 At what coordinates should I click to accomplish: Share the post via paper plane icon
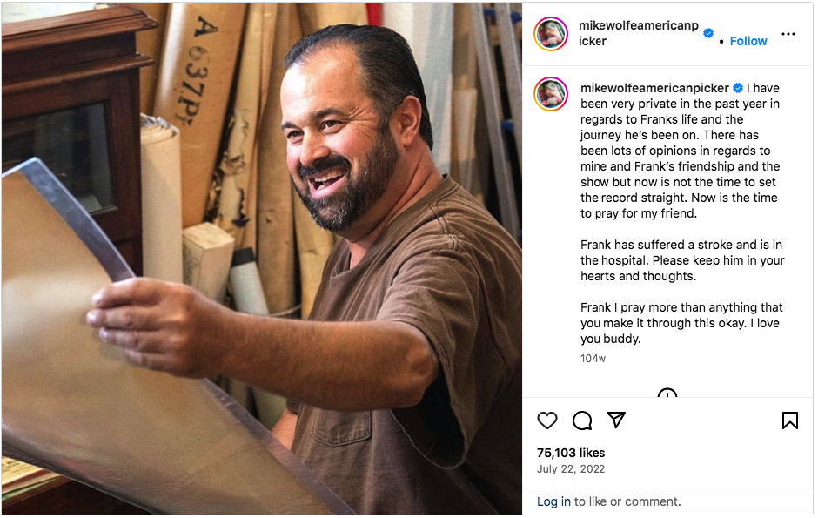tap(615, 420)
